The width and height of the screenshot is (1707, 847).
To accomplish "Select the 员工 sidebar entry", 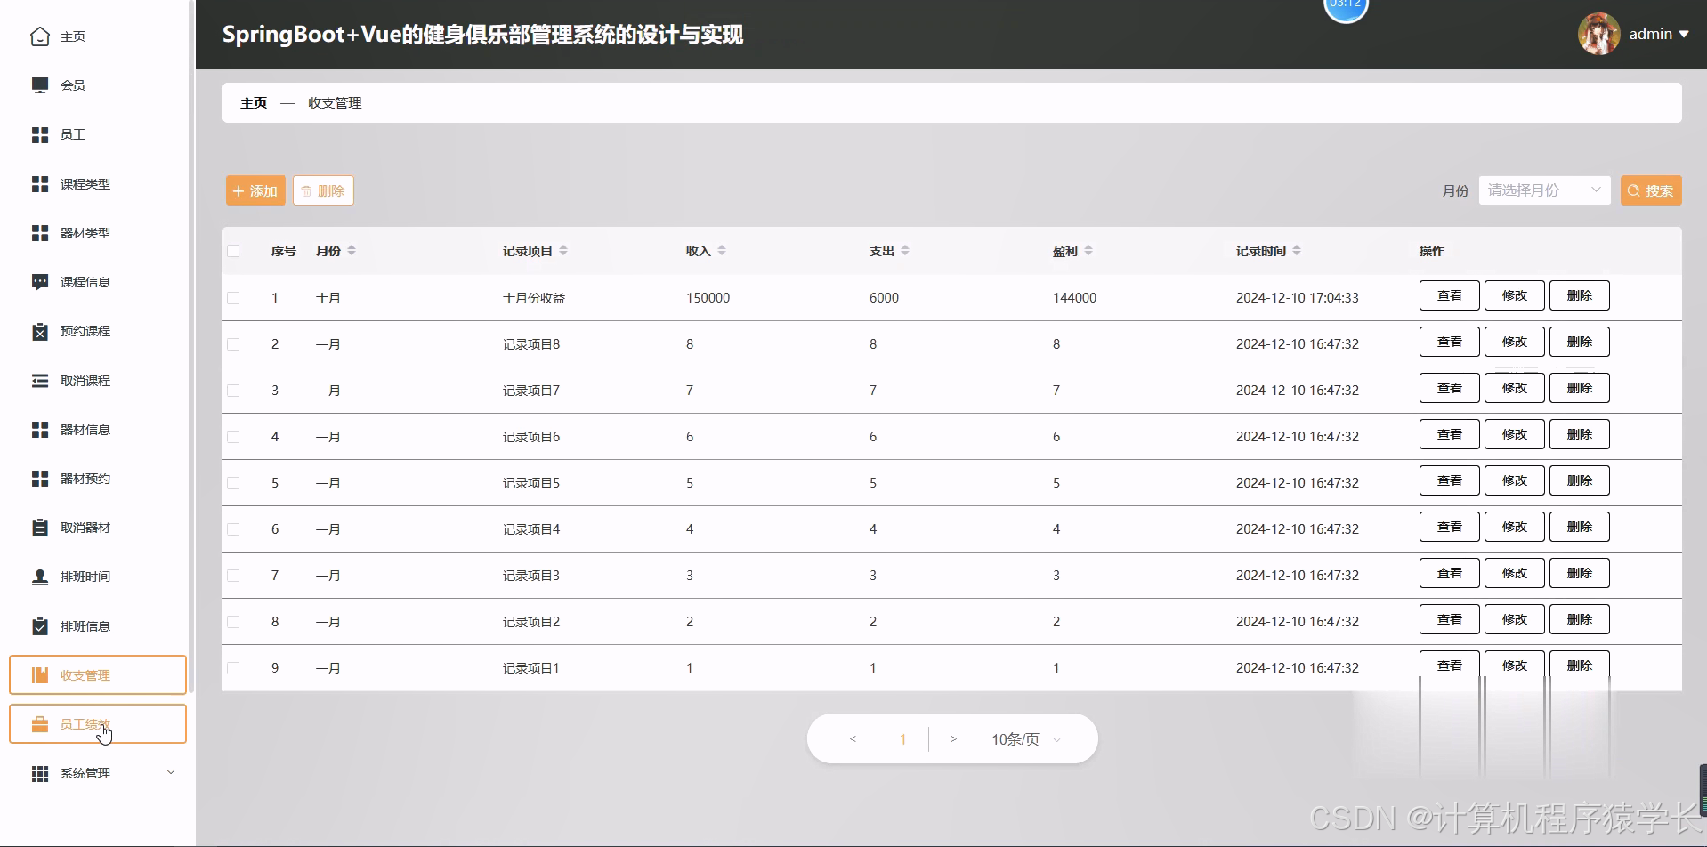I will (x=72, y=134).
